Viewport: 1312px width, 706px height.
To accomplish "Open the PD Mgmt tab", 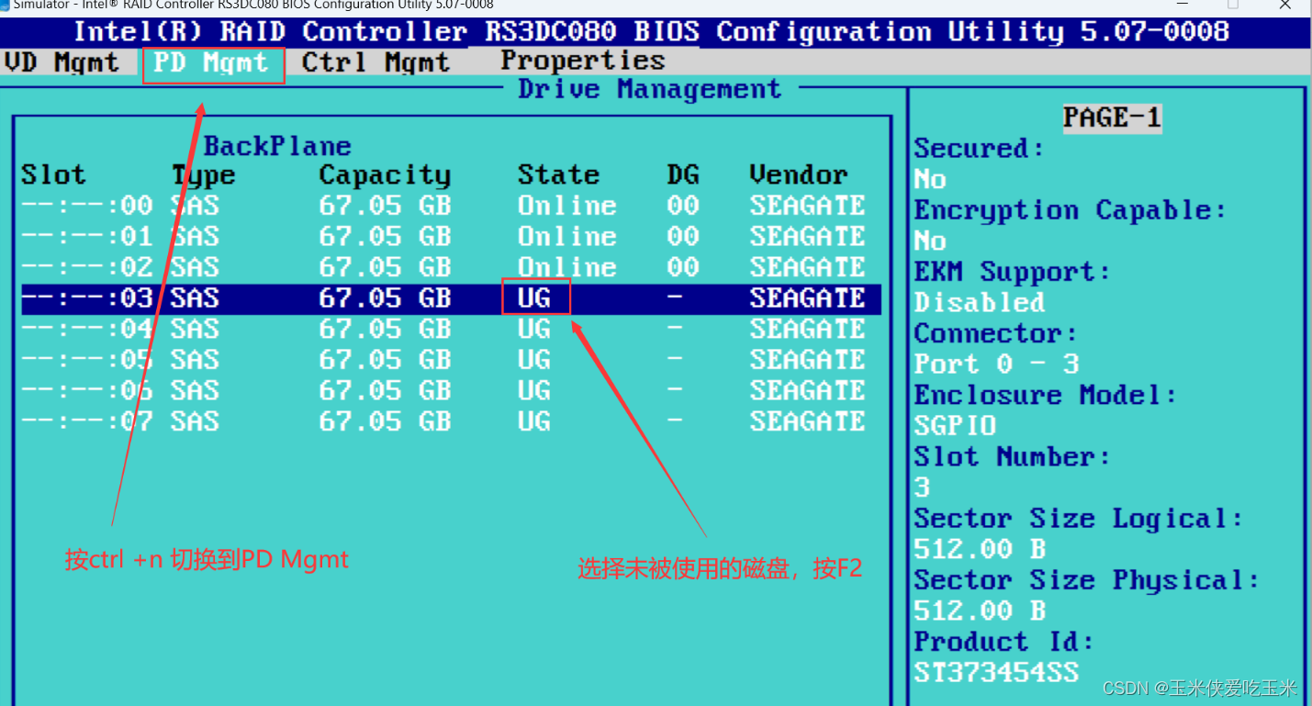I will click(210, 63).
